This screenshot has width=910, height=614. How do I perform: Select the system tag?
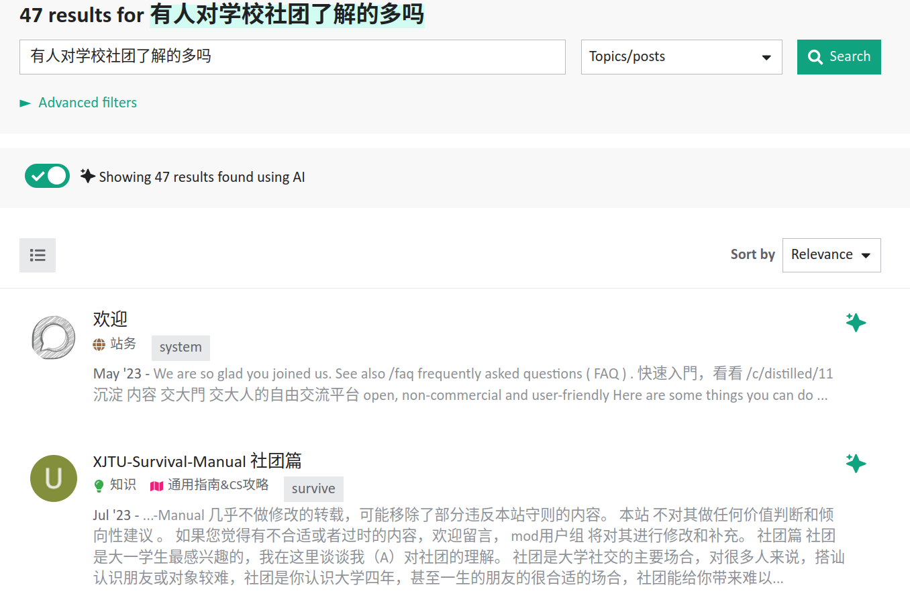(x=181, y=348)
